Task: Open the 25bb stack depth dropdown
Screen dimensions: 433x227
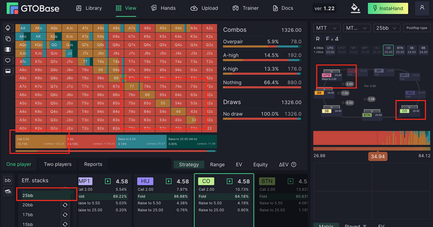Action: point(386,28)
